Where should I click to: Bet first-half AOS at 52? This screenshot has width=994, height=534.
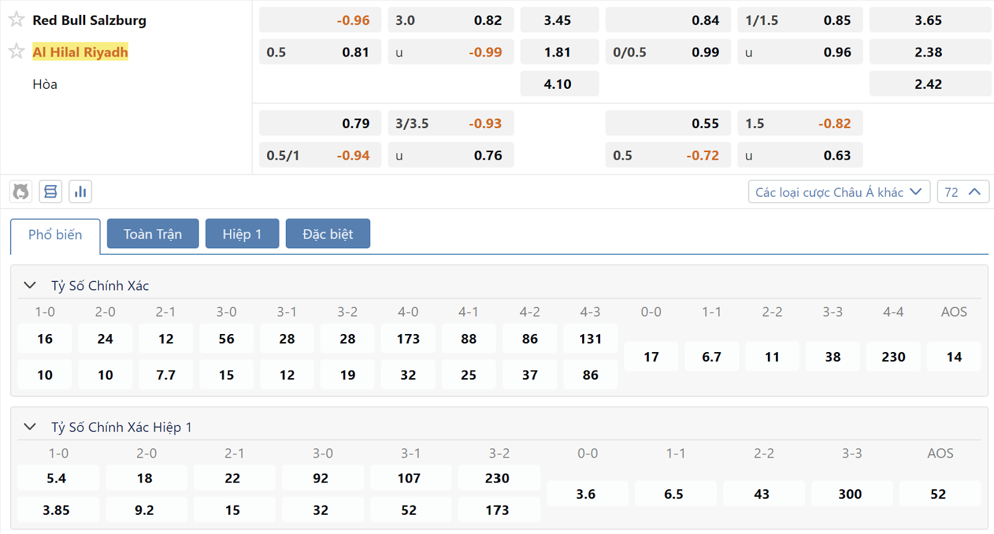click(x=941, y=494)
